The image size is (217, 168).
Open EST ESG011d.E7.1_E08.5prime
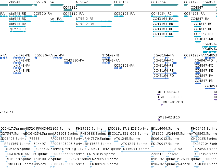[x=128, y=129]
